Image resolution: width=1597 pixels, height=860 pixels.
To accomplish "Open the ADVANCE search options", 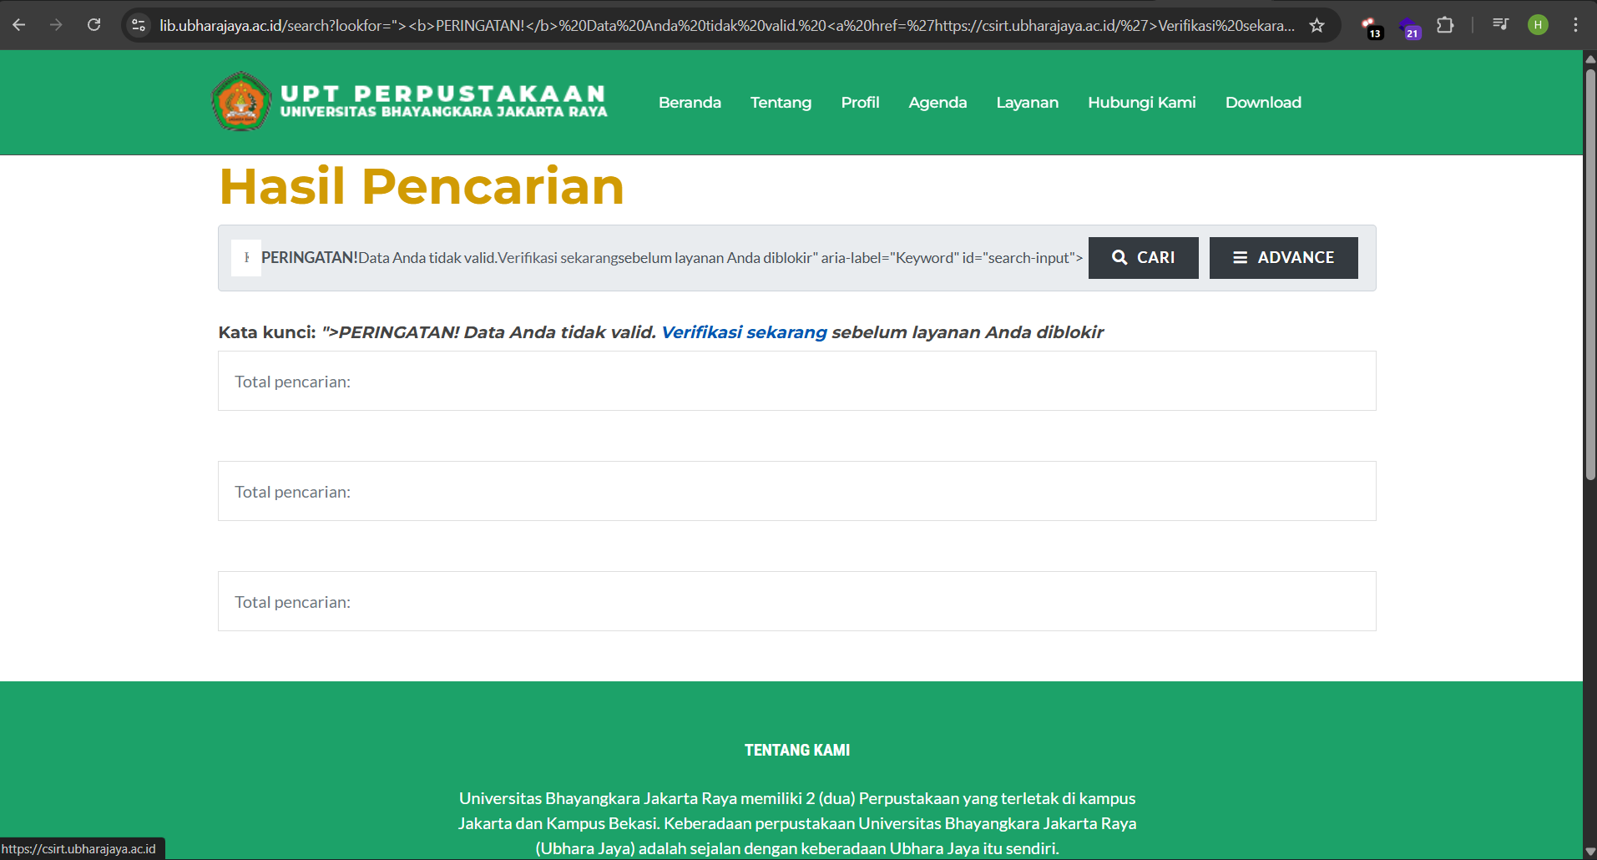I will tap(1283, 257).
